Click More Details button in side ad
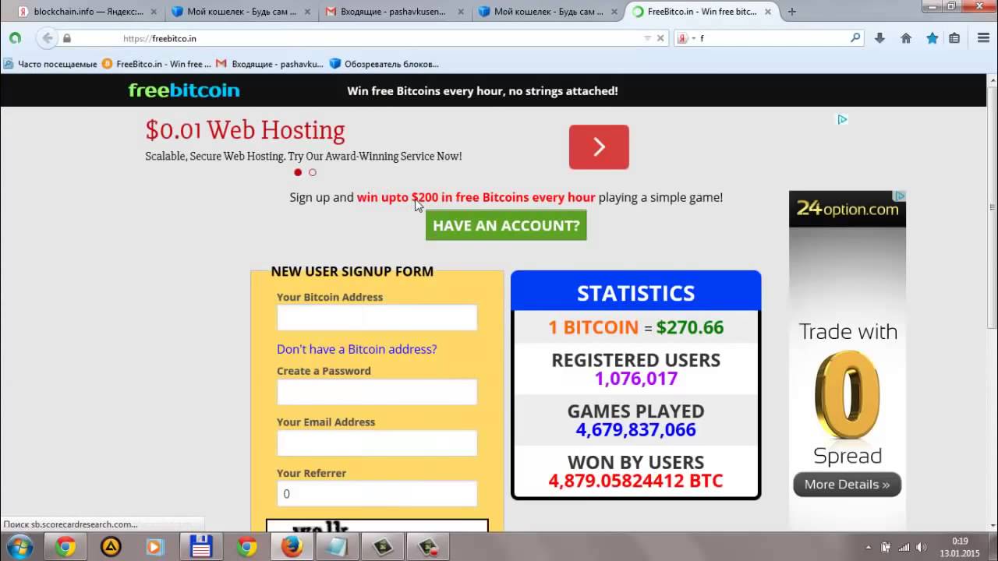The height and width of the screenshot is (561, 998). pos(847,484)
